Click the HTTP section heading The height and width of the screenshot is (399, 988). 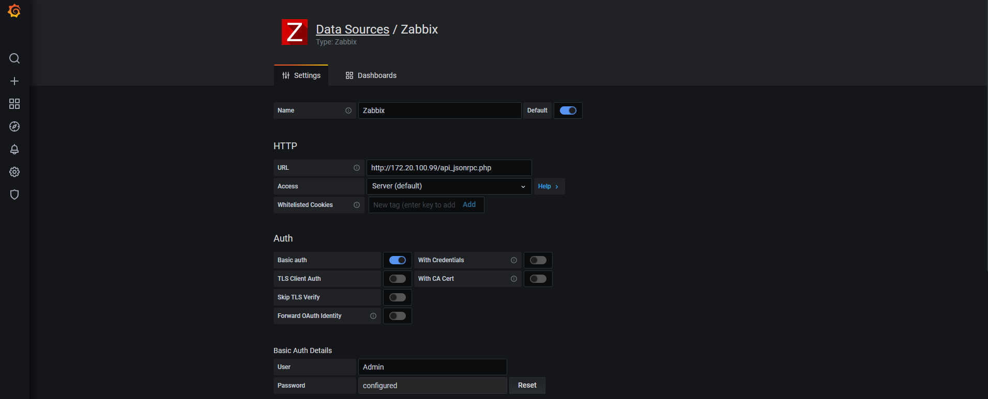(285, 146)
